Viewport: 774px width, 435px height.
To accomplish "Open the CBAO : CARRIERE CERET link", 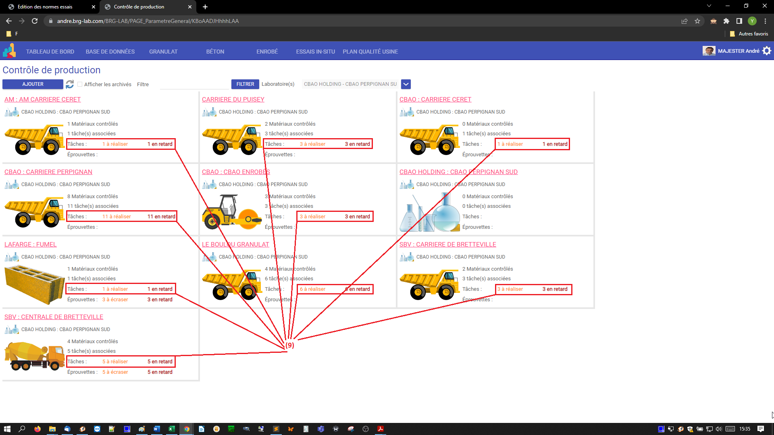I will 435,99.
